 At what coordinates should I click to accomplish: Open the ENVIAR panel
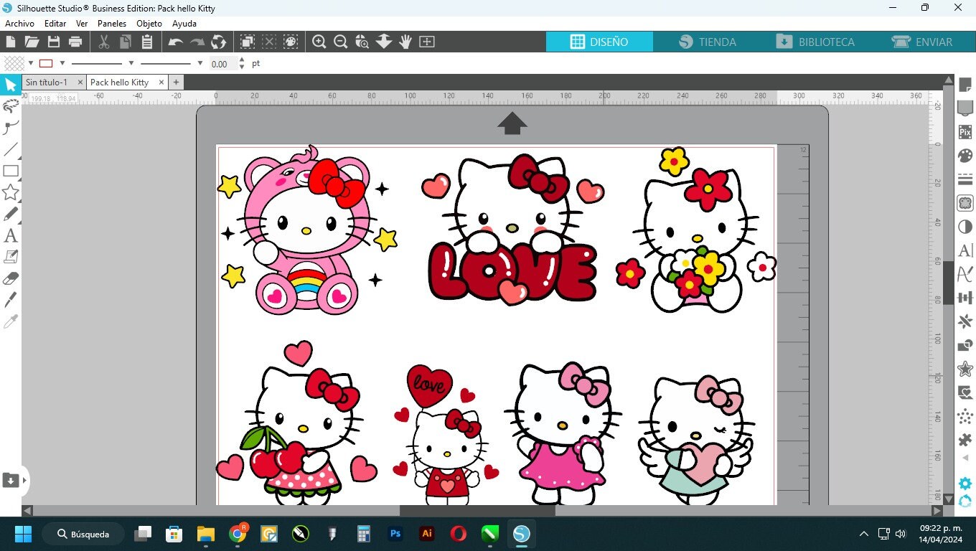point(924,42)
